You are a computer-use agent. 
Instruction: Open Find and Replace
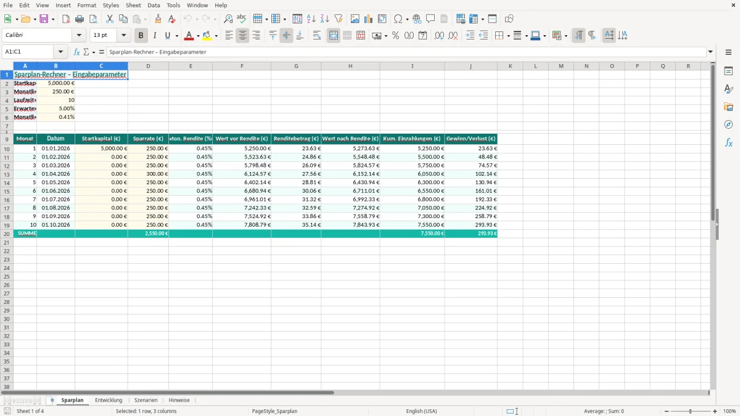[228, 19]
